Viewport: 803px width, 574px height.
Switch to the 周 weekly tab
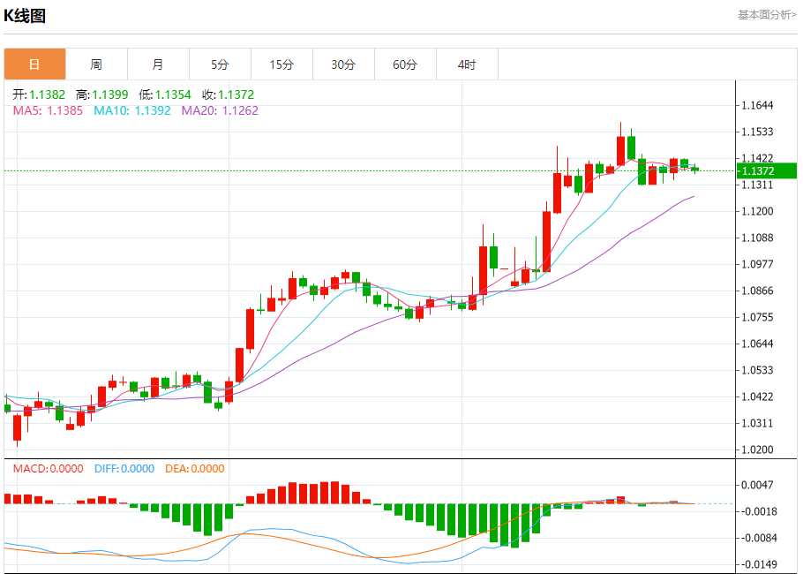coord(96,64)
